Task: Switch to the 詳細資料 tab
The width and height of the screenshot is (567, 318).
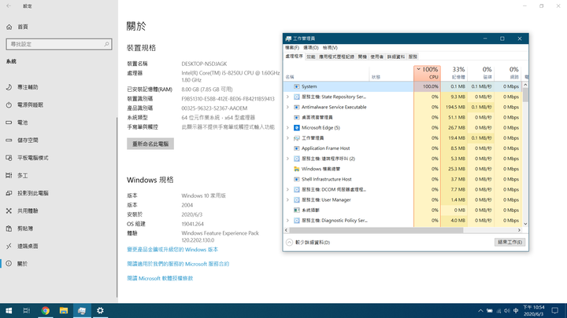Action: tap(396, 57)
